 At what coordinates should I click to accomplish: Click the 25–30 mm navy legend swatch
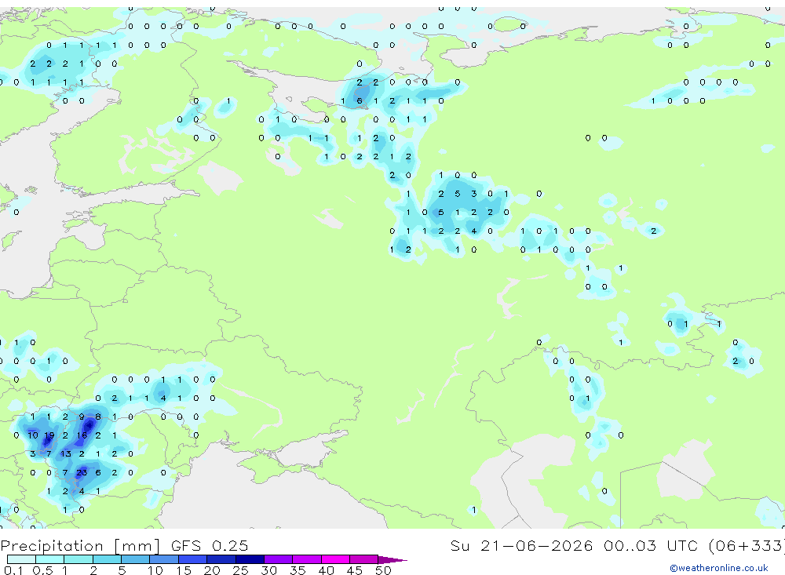point(250,559)
